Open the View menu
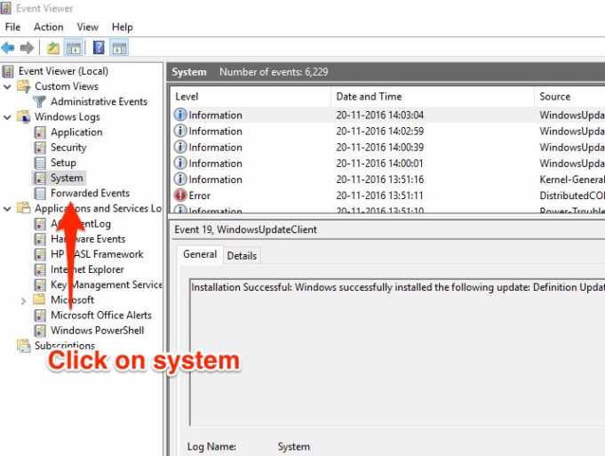 [88, 27]
